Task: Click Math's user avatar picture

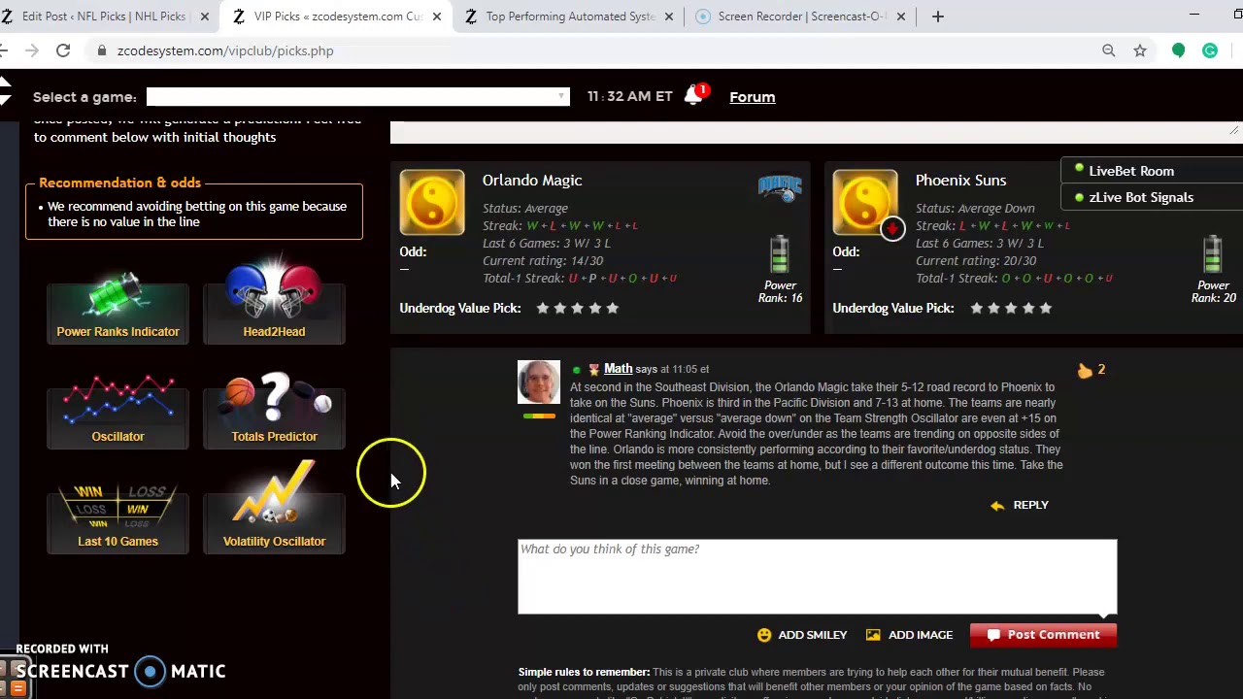Action: pyautogui.click(x=539, y=383)
